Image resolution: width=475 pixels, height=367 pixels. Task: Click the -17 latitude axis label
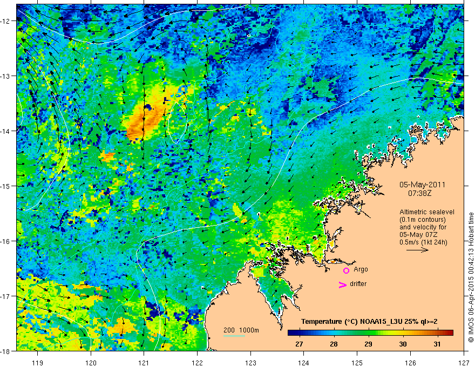tap(5, 296)
